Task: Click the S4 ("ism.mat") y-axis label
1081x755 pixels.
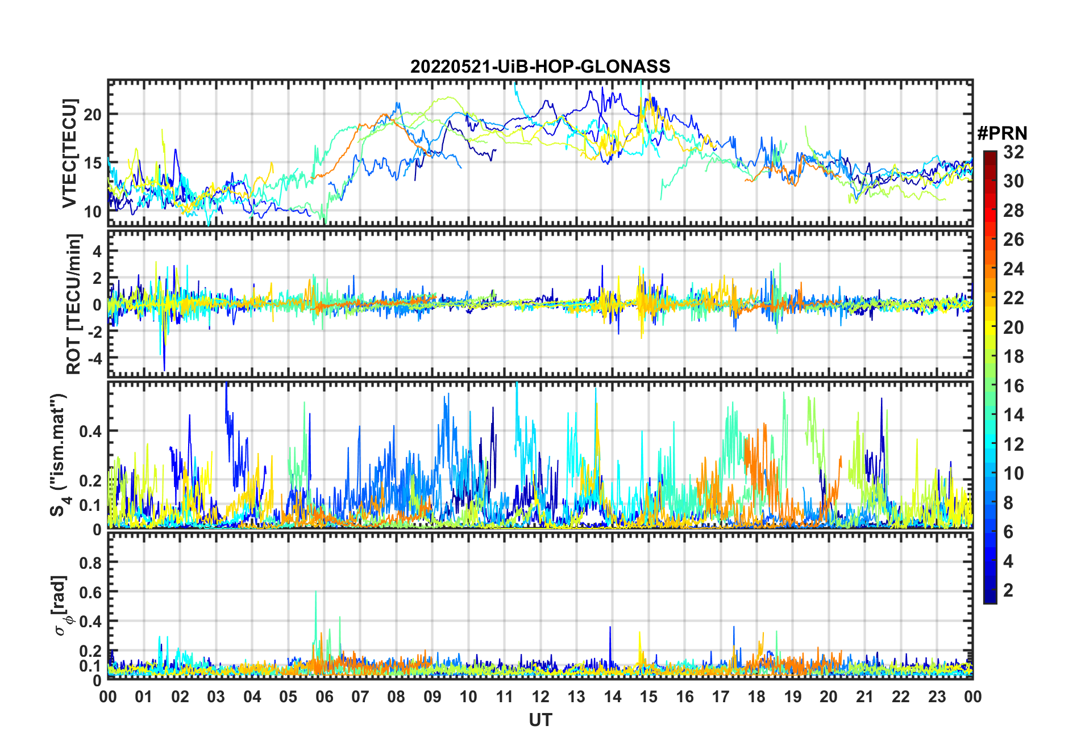Action: pos(59,455)
